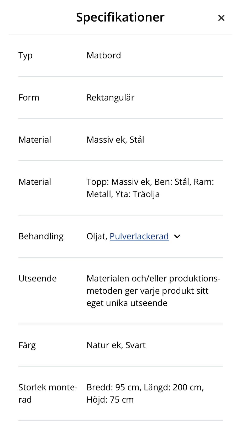Click the 'Storlek monterad' label
The image size is (241, 421).
coord(48,393)
